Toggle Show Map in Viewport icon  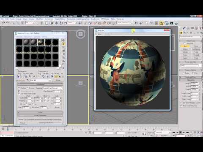[x=52, y=76]
